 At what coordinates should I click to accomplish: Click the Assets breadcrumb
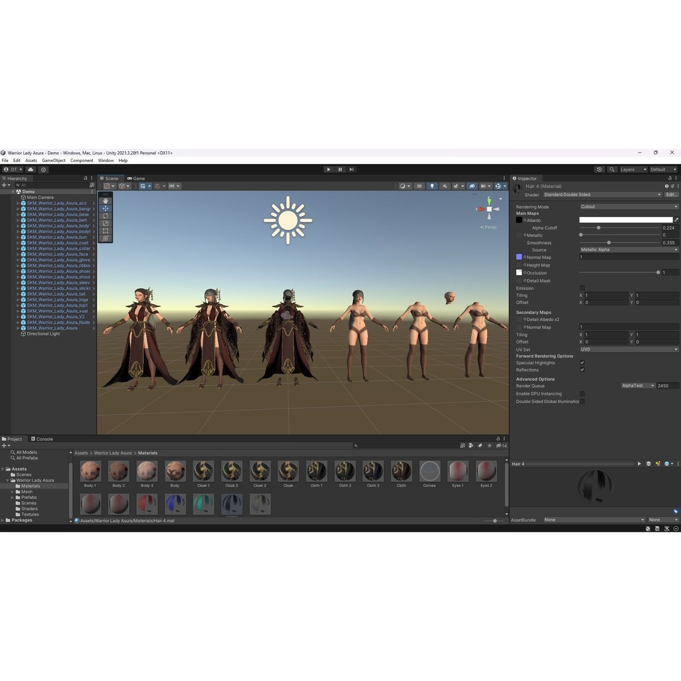click(81, 453)
